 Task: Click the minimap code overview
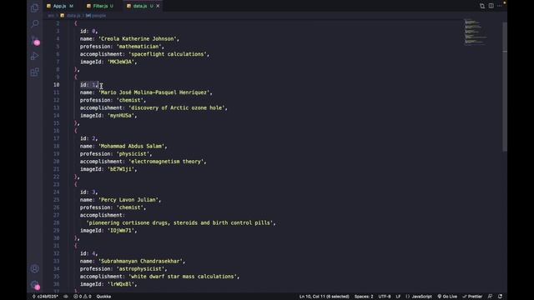(x=476, y=32)
